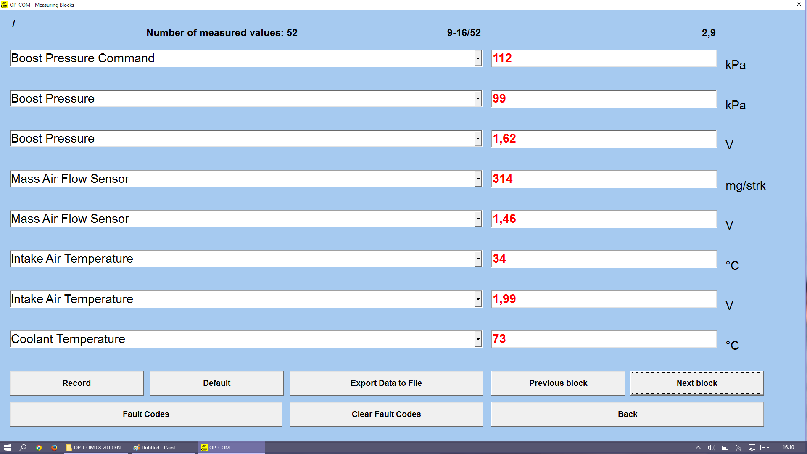
Task: Click the OP-COM title bar app icon
Action: (4, 5)
